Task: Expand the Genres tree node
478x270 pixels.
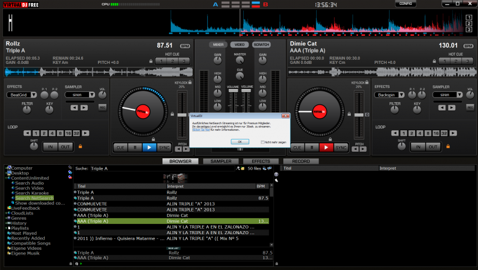Action: coord(6,218)
